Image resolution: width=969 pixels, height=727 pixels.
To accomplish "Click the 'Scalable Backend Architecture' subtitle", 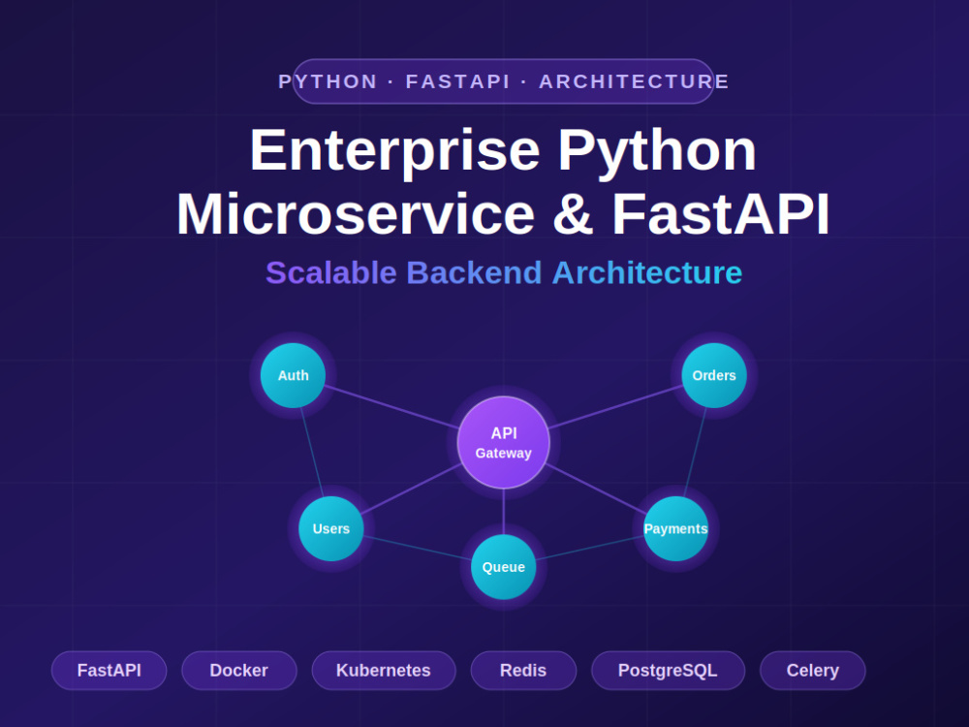I will 504,272.
